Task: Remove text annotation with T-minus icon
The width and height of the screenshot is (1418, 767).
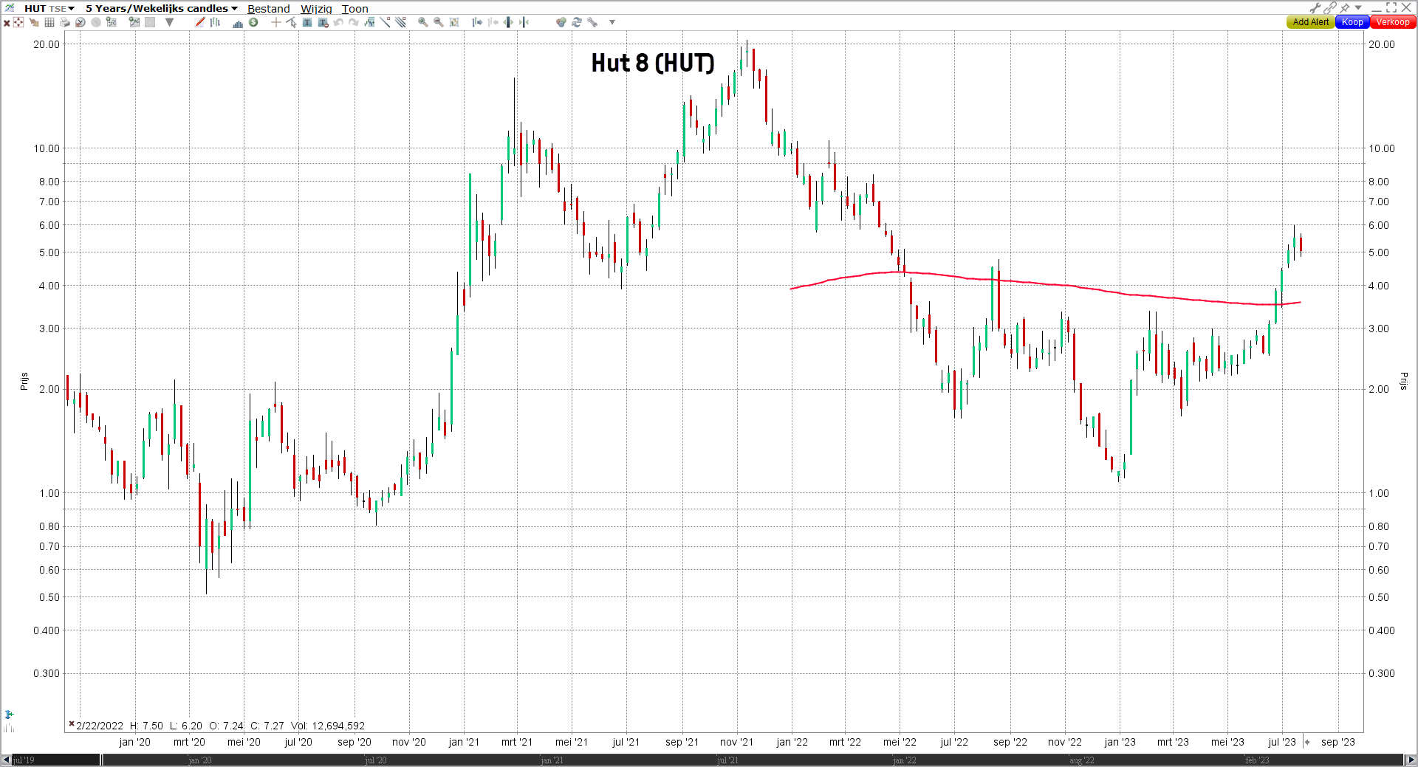Action: [x=323, y=22]
